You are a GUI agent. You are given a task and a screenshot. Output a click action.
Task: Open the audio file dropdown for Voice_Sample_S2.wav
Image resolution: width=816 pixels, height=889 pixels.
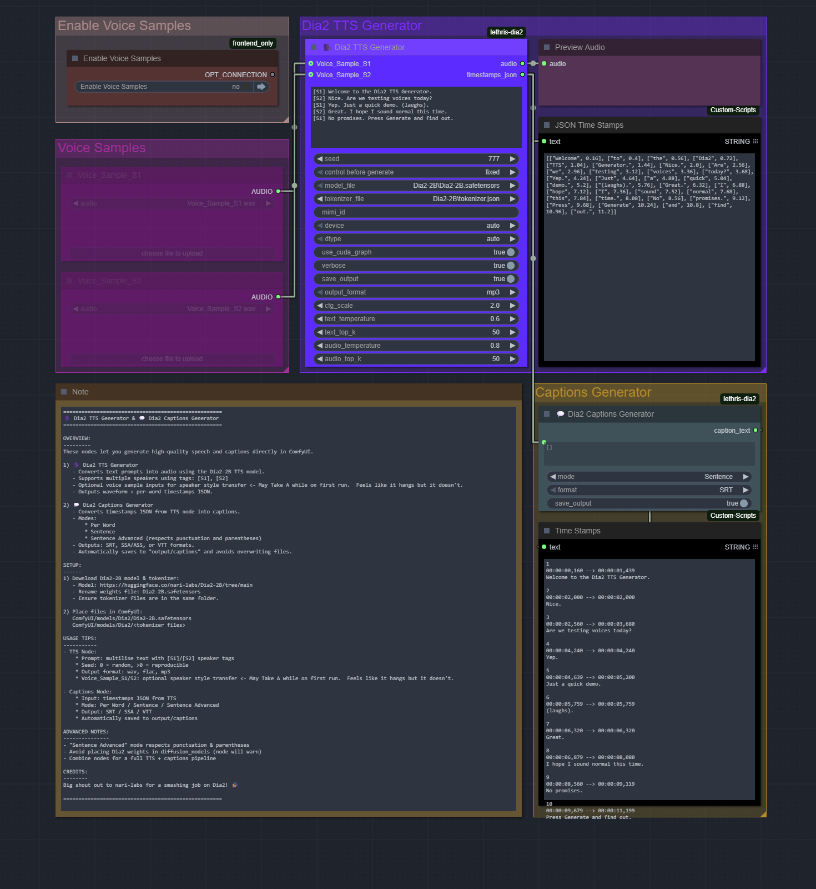click(x=172, y=309)
